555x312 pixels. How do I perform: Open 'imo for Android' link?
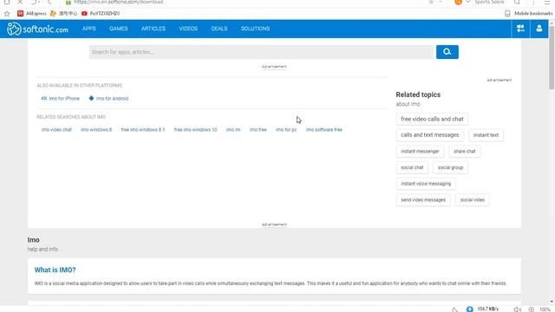(108, 98)
